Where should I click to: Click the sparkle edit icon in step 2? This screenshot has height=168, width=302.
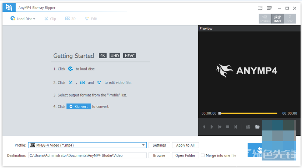click(99, 83)
